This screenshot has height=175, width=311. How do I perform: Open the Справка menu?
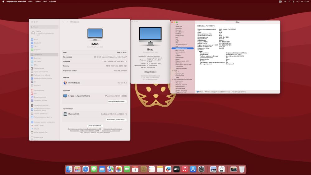(x=53, y=1)
